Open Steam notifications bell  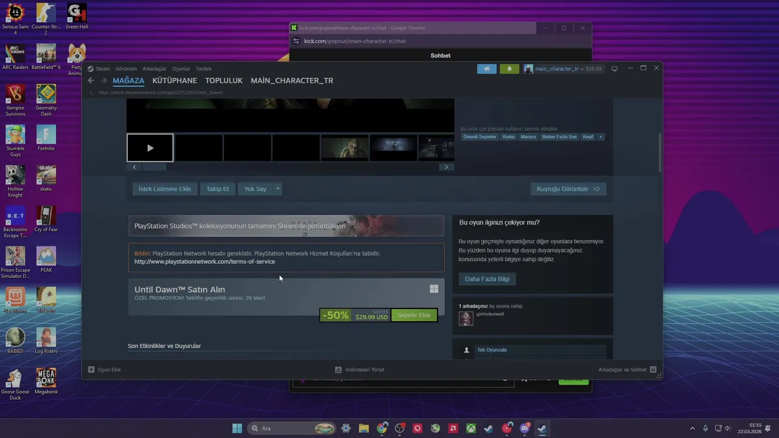pyautogui.click(x=509, y=69)
